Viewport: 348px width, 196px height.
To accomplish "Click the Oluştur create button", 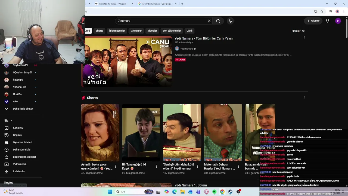I will coord(313,21).
